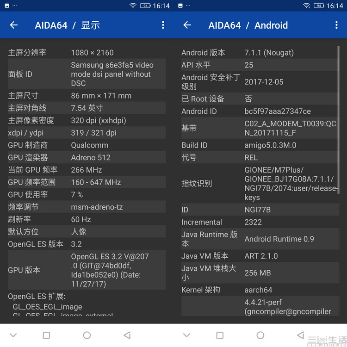Screen dimensions: 347x347
Task: Select the 主屏分辨率 1080 × 2160 row
Action: [87, 52]
